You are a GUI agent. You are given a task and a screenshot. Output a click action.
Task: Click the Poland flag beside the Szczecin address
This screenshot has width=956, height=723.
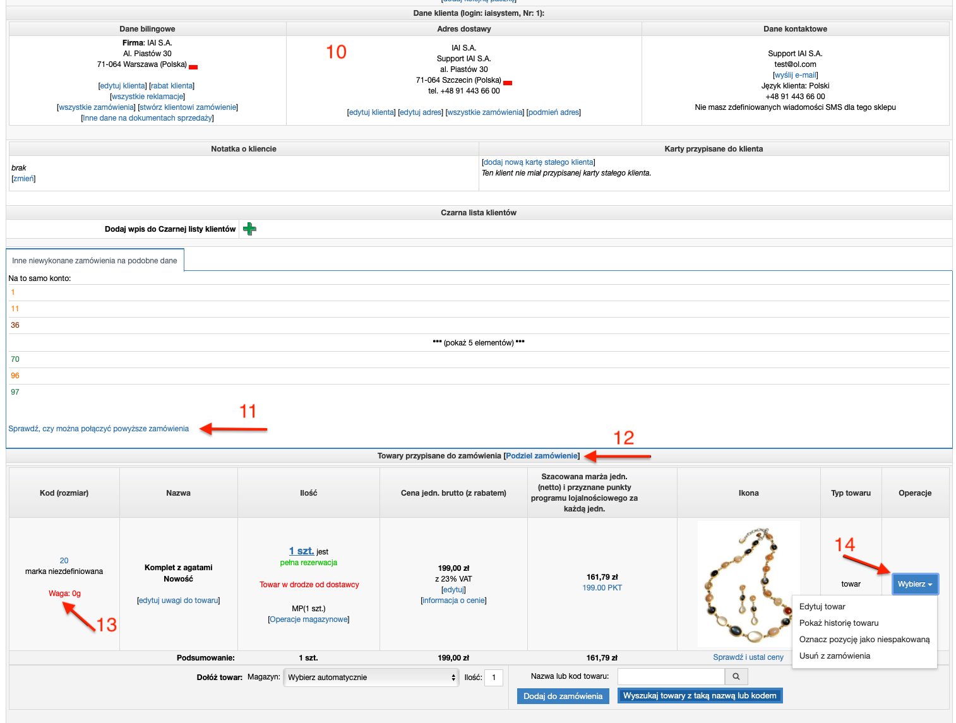tap(508, 83)
